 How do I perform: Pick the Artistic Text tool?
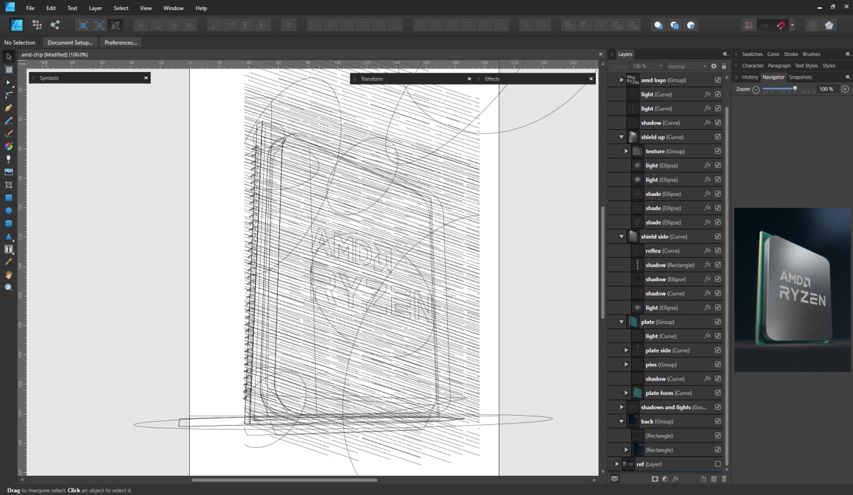tap(9, 249)
